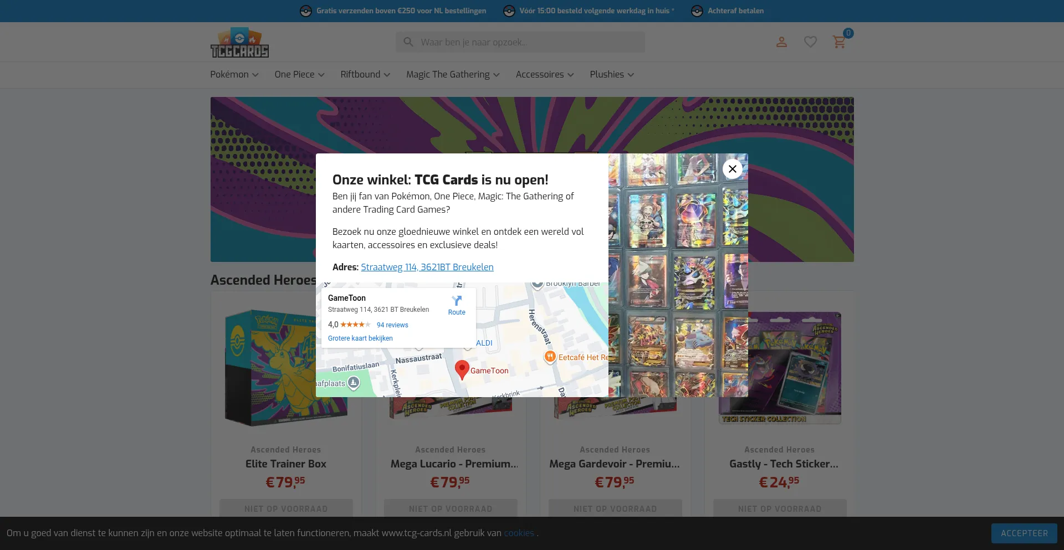The image size is (1064, 550).
Task: Expand the Magic The Gathering dropdown
Action: 453,75
